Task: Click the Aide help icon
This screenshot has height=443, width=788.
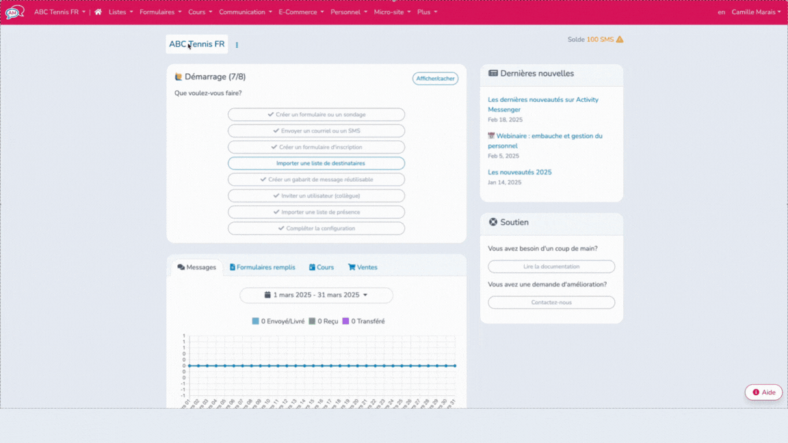Action: 755,392
